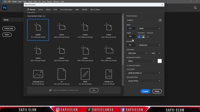Screen dimensions: 200x112
Task: Switch to the Photo tab
Action: [x=48, y=10]
